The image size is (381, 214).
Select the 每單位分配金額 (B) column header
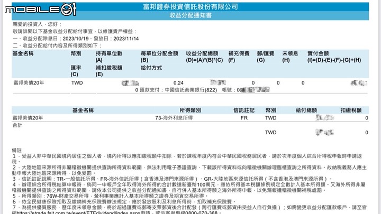pos(159,57)
